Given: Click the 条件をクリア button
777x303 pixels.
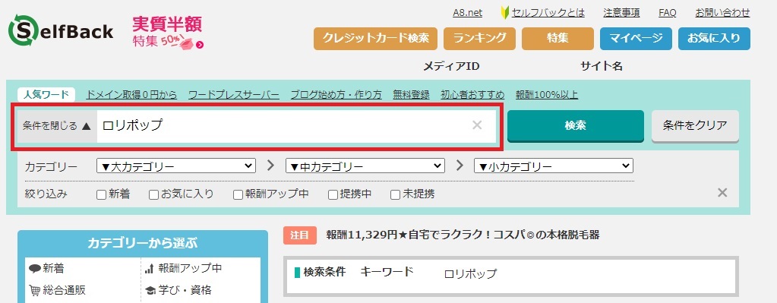Looking at the screenshot, I should pyautogui.click(x=695, y=126).
